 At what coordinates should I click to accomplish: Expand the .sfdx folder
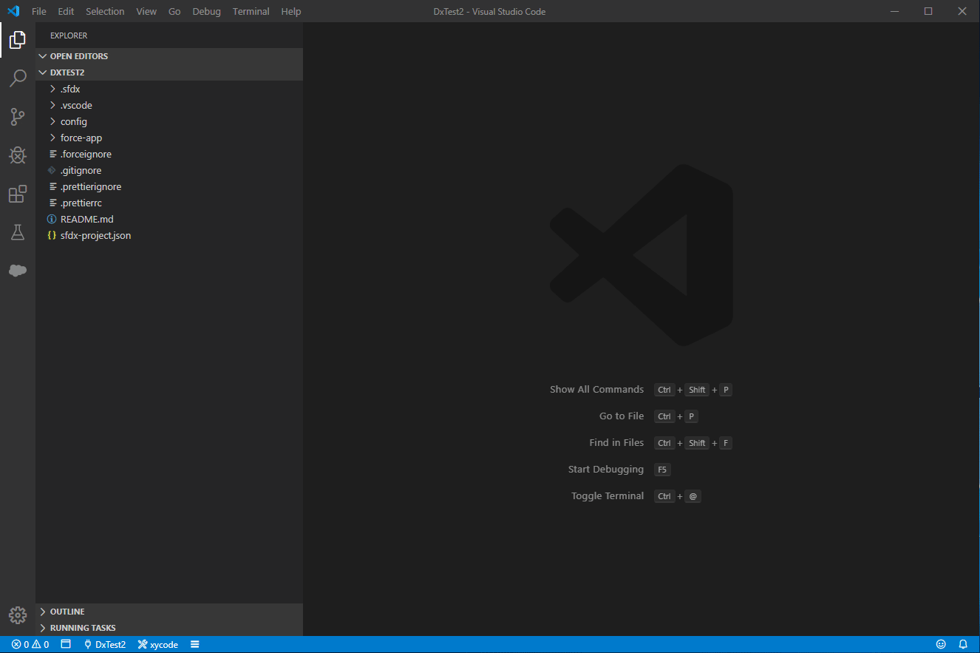pos(169,89)
